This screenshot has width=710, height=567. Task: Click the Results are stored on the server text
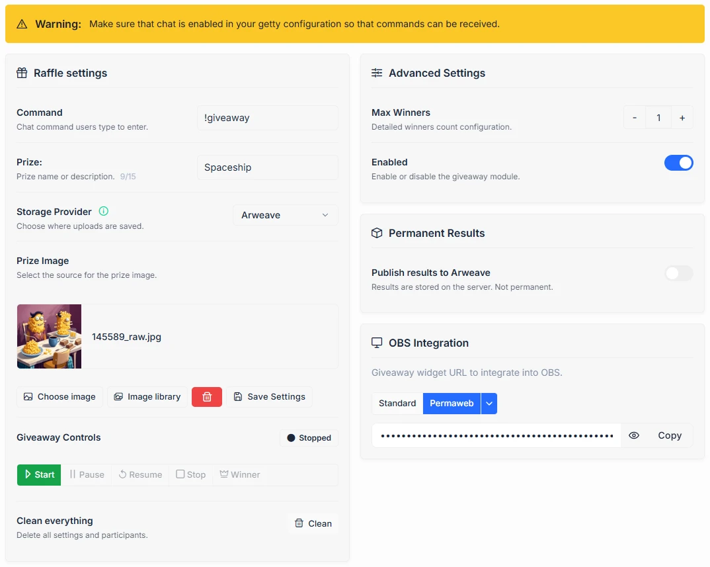462,287
